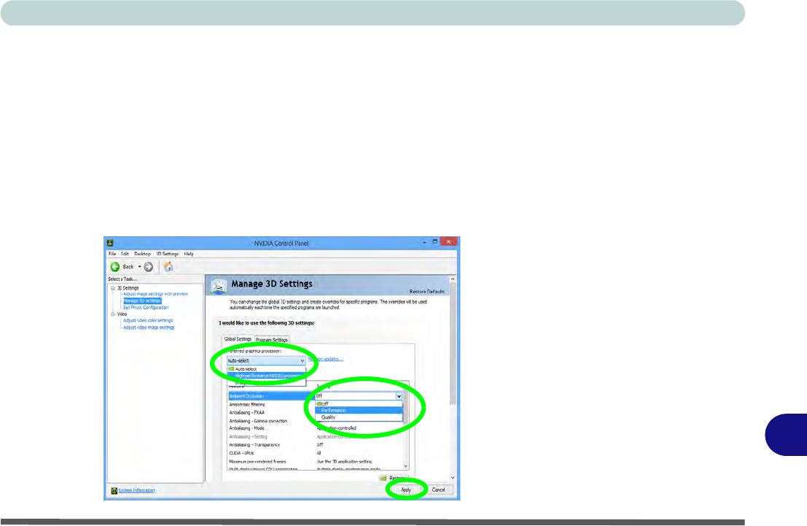Click the settings list scroll-down arrow
Image resolution: width=807 pixels, height=526 pixels.
(x=405, y=466)
